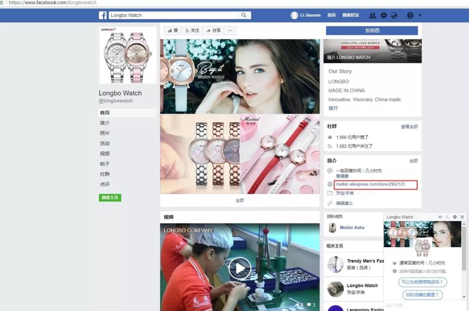Screen dimensions: 469x311
Task: Open the notifications globe icon
Action: coord(394,15)
